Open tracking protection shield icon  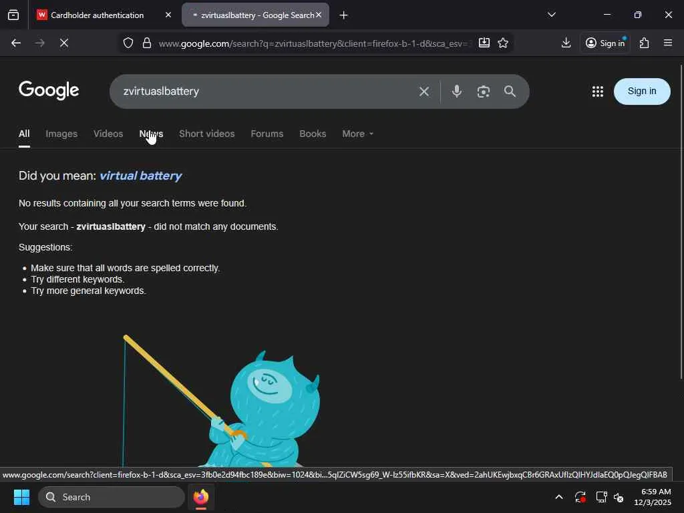click(x=128, y=43)
